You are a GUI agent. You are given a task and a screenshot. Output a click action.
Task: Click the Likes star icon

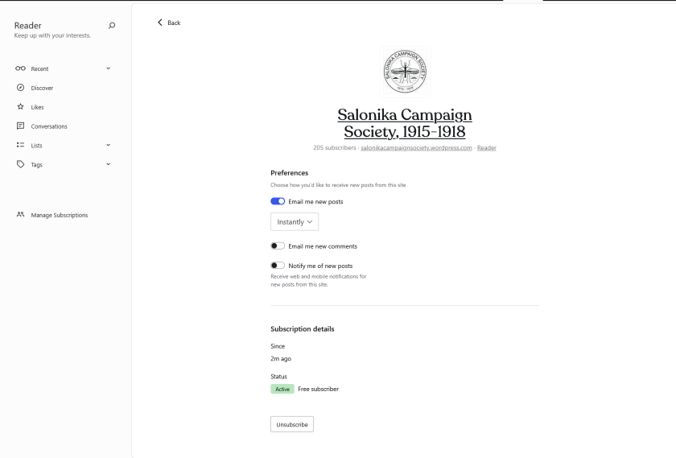pyautogui.click(x=20, y=107)
